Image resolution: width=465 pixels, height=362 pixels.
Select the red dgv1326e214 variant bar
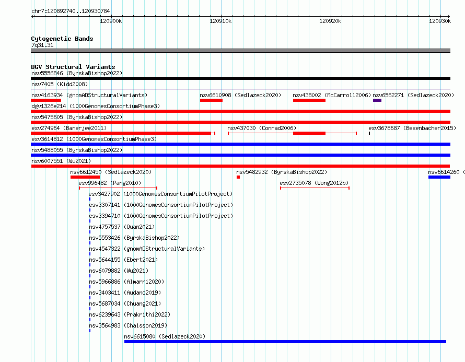pyautogui.click(x=240, y=111)
